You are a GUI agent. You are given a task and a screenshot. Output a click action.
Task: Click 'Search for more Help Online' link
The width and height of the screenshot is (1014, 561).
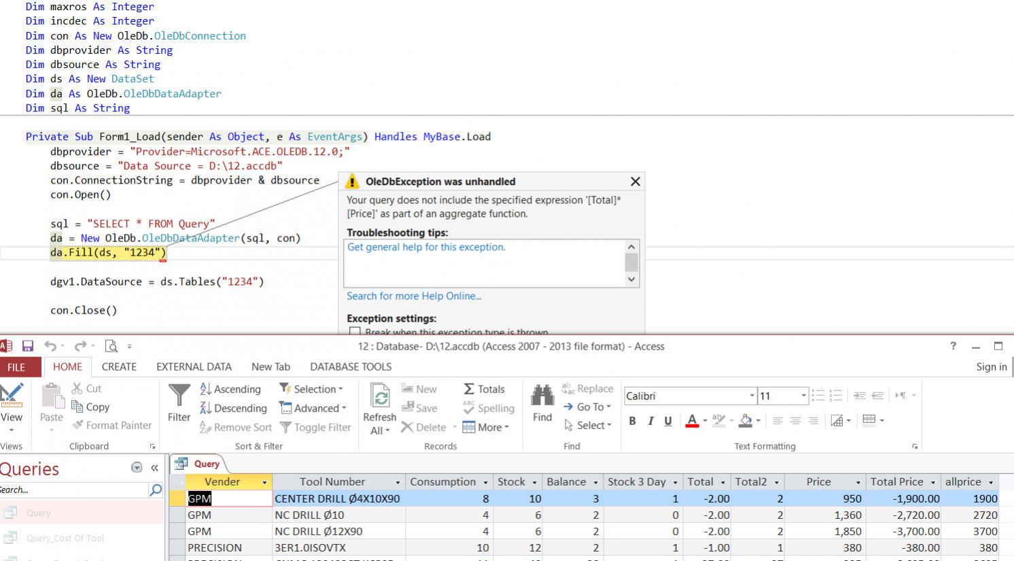pos(414,296)
